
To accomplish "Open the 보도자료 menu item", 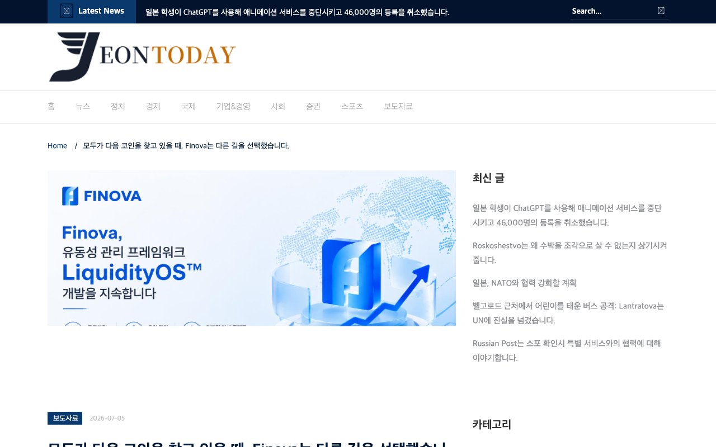I will (398, 106).
